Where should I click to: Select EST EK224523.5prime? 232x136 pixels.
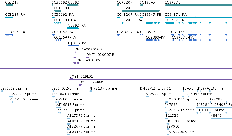(x=180, y=110)
